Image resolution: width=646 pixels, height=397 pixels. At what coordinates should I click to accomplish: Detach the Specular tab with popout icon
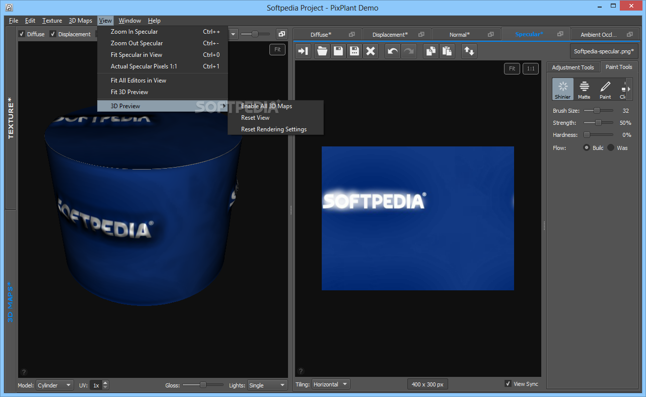(560, 34)
